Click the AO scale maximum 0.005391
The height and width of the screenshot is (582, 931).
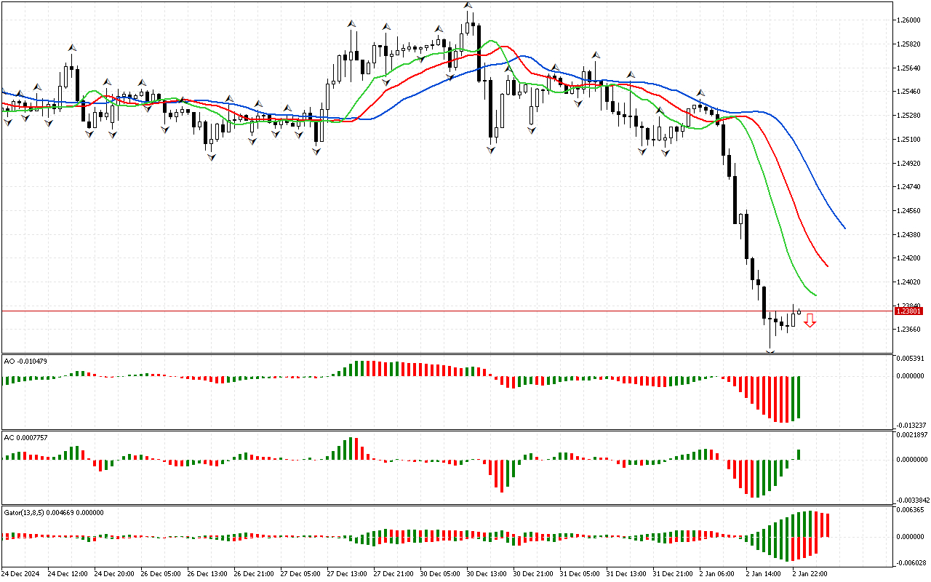coord(911,359)
